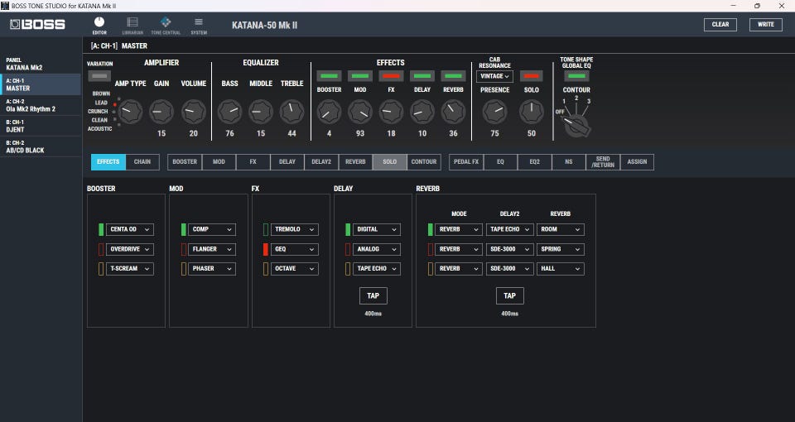Toggle the FX effect red switch
Screen dimensions: 795x422
tap(391, 76)
